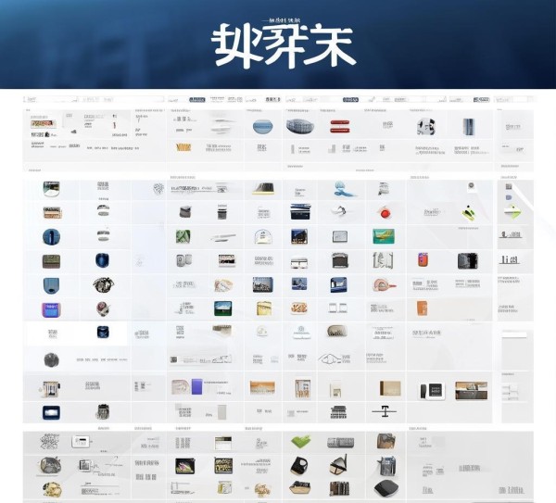Click the large white logo title
This screenshot has height=503, width=556.
pyautogui.click(x=283, y=45)
